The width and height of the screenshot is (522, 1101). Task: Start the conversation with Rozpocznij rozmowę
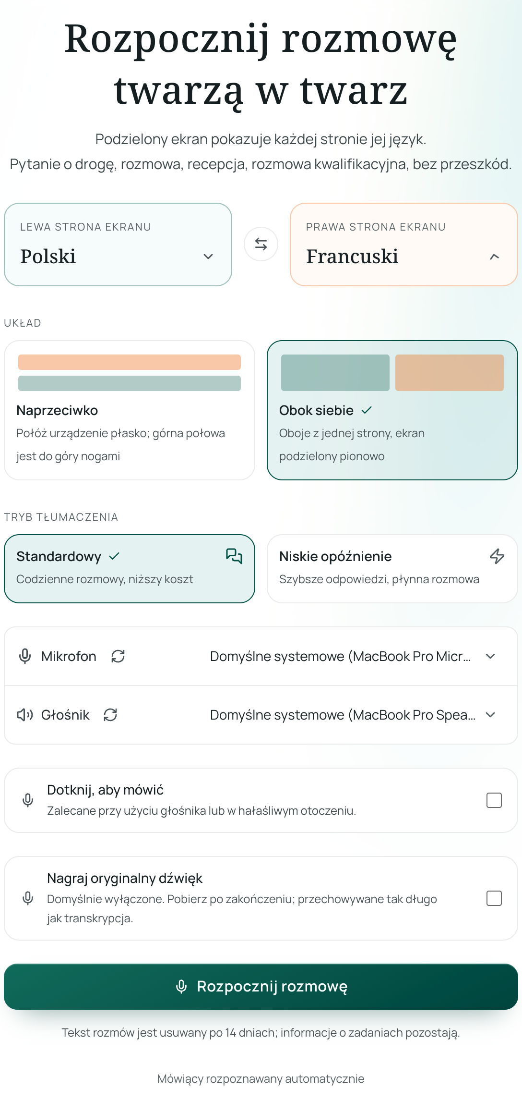point(261,987)
